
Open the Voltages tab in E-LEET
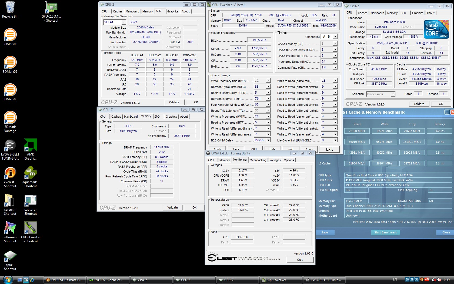[x=275, y=160]
